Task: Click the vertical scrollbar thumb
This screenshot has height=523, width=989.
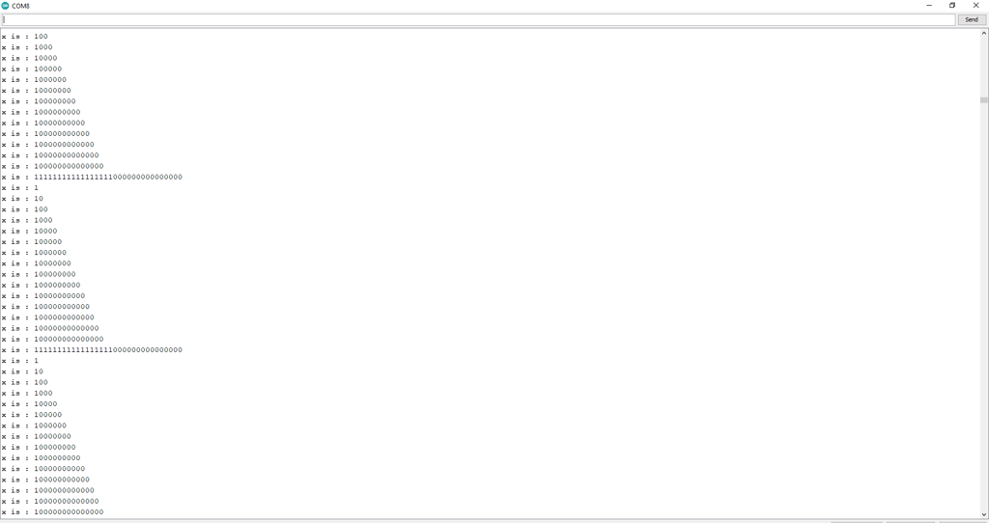Action: (x=984, y=100)
